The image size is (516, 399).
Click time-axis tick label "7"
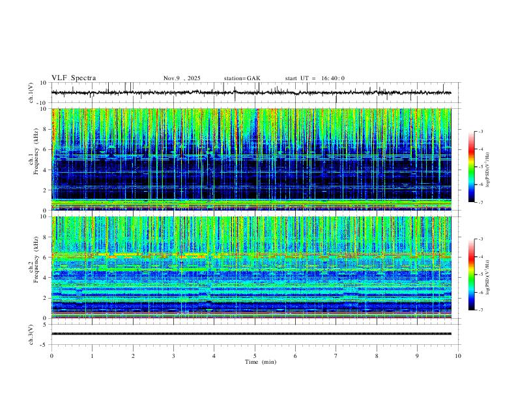click(336, 356)
